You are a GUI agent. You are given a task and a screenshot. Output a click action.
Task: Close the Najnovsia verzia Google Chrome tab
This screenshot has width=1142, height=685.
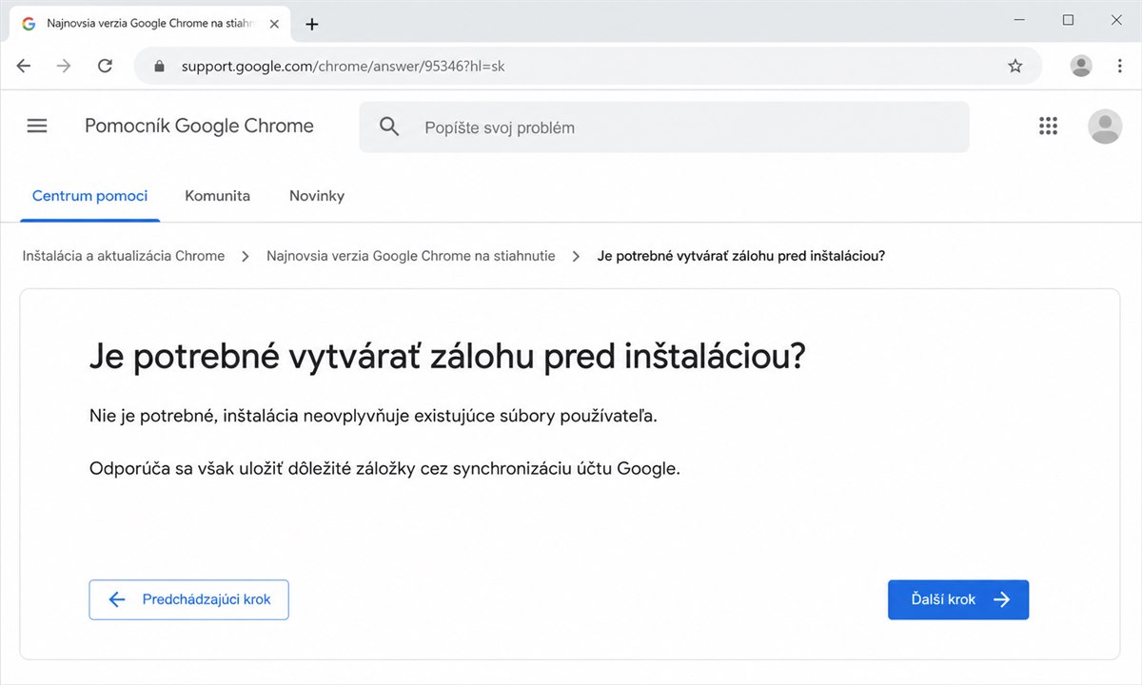[275, 24]
